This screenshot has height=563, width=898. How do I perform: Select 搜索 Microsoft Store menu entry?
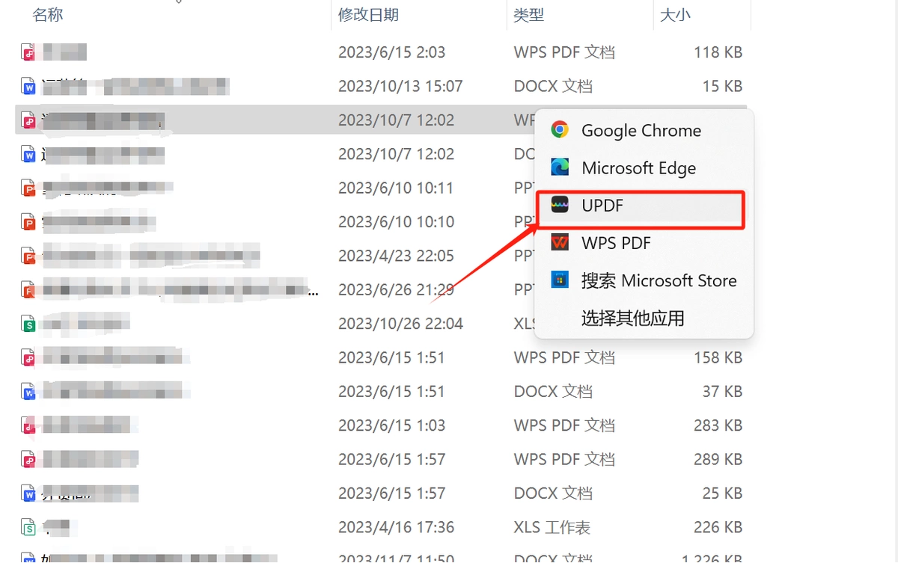[x=644, y=280]
